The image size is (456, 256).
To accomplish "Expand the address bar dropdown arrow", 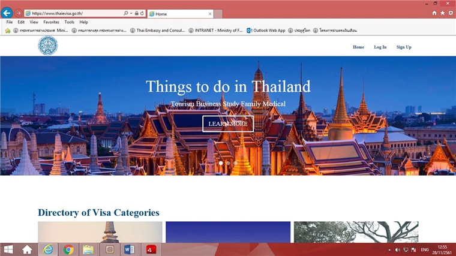I will [x=131, y=13].
